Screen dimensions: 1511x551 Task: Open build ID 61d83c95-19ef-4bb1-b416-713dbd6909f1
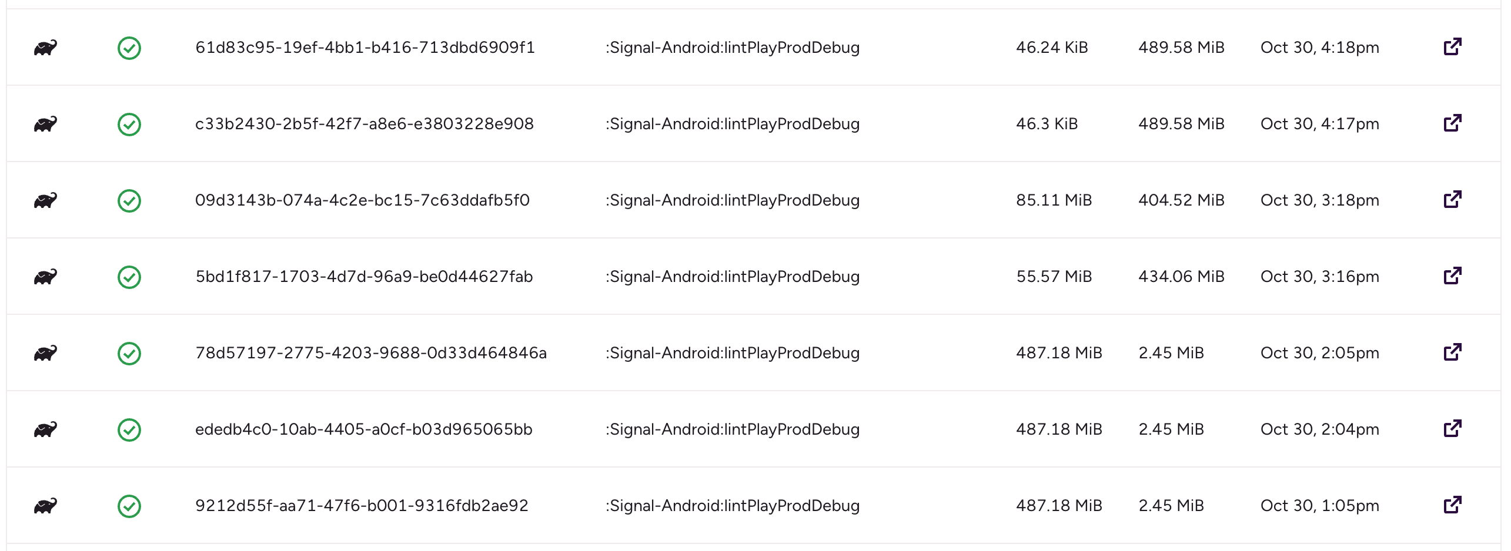(365, 48)
